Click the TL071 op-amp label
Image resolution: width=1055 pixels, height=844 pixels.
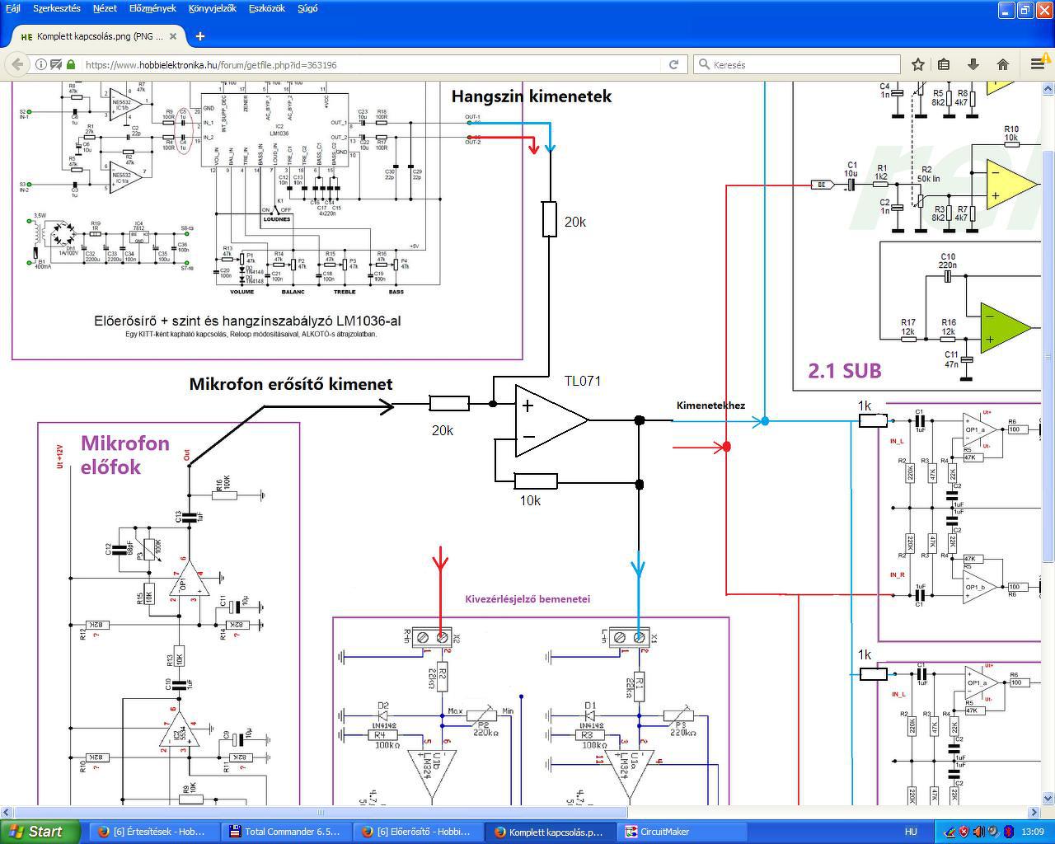(x=583, y=381)
